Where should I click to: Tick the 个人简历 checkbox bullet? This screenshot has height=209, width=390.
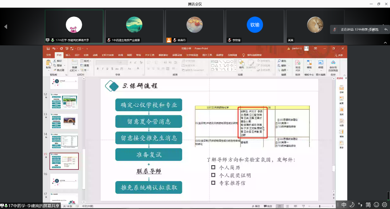(x=213, y=167)
